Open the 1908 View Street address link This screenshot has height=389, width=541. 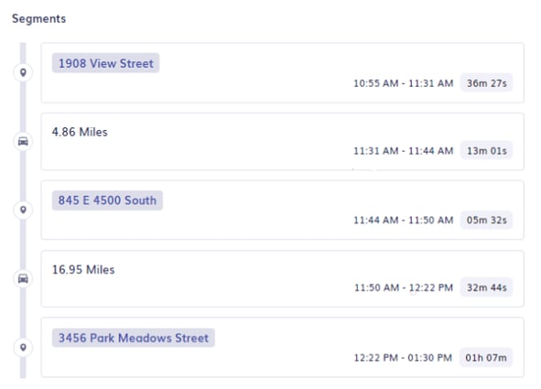(x=105, y=63)
